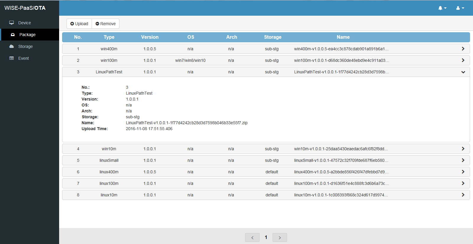Click the Event list icon in sidebar
The image size is (473, 244).
tap(12, 58)
